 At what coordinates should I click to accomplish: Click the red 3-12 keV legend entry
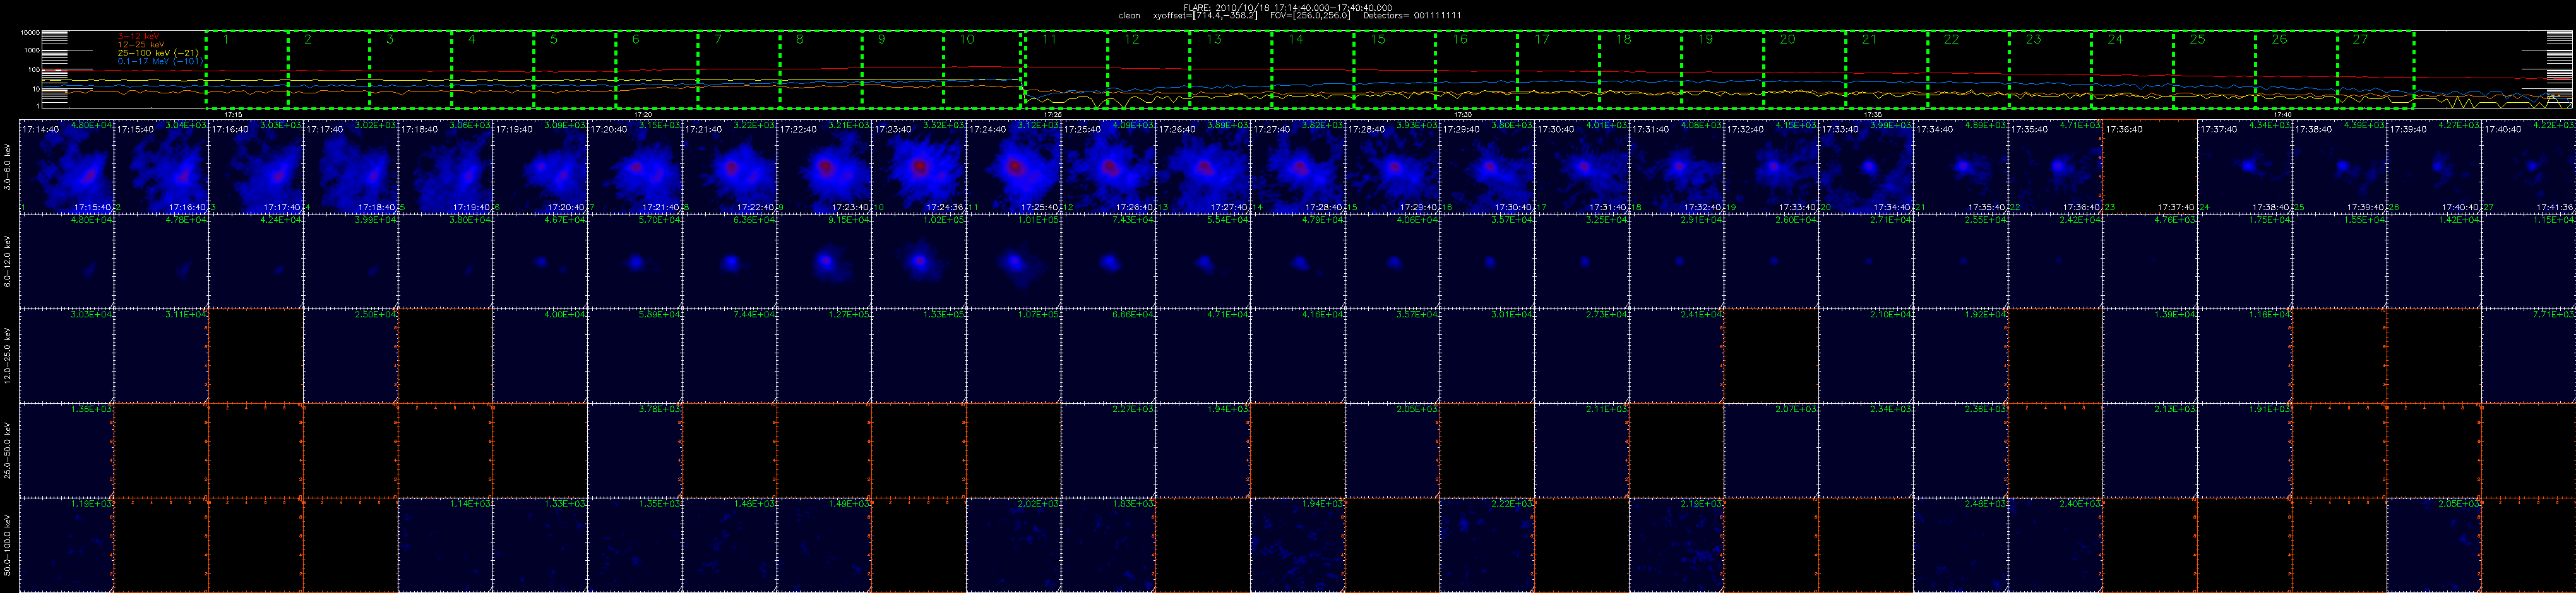pos(139,36)
